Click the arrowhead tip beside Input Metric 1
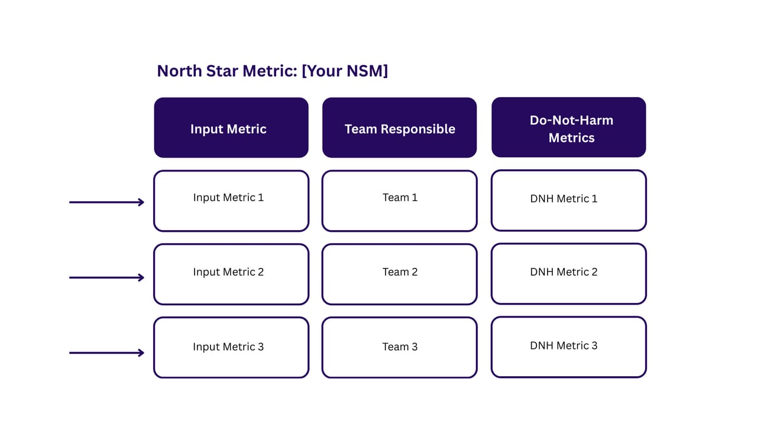The height and width of the screenshot is (430, 764). 142,202
